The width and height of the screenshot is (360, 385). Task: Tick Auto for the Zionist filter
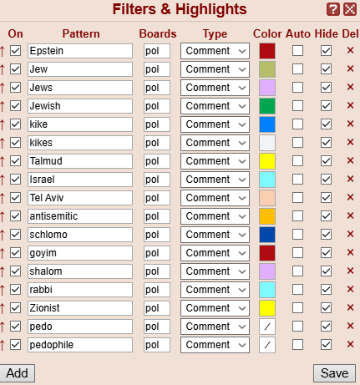[x=297, y=308]
